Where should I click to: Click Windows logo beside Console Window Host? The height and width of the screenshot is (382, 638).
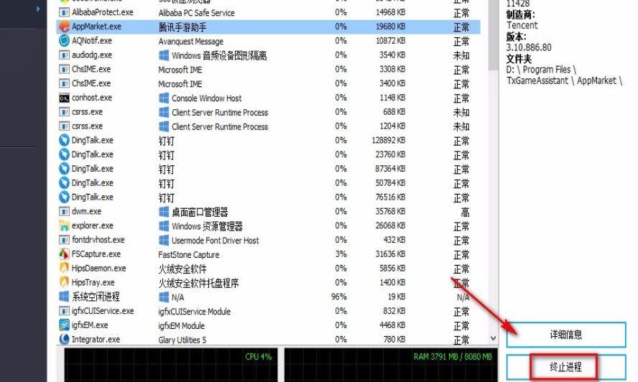(x=164, y=98)
